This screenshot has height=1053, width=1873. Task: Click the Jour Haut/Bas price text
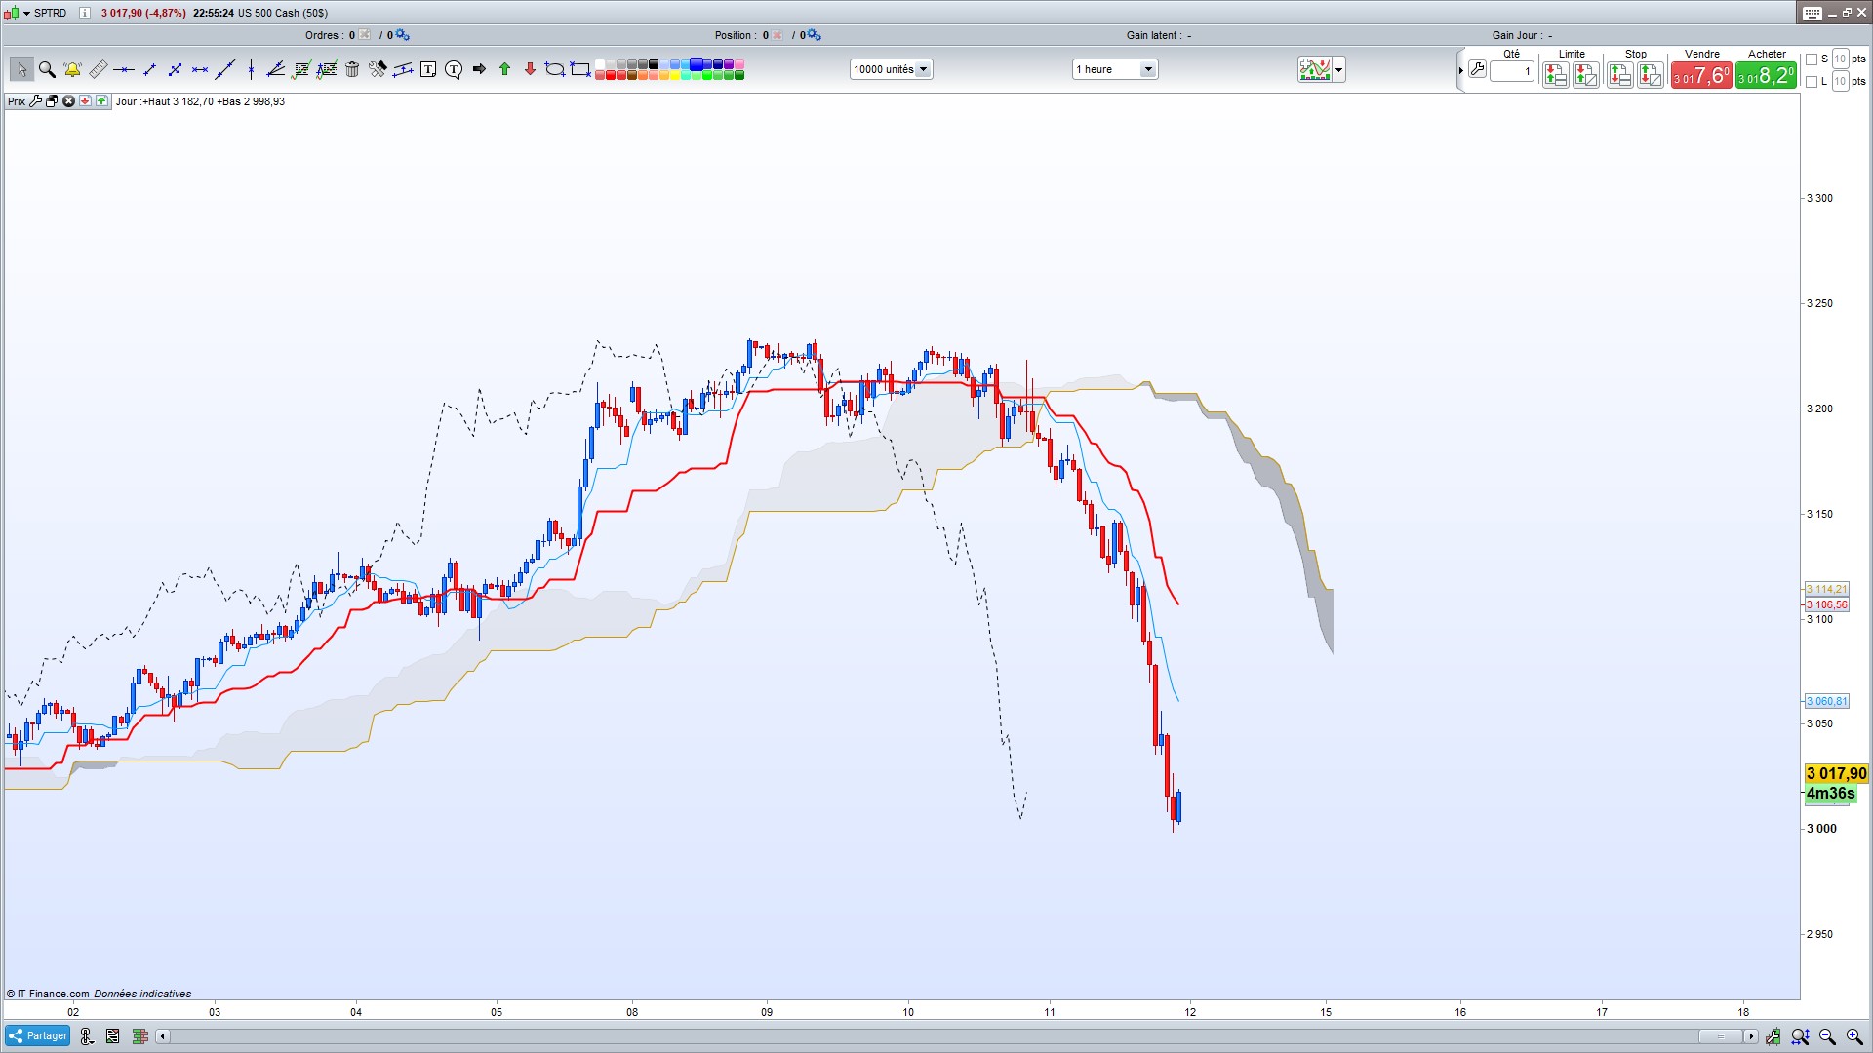200,101
